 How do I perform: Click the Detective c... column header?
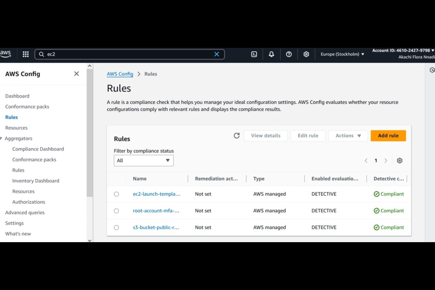(x=389, y=179)
